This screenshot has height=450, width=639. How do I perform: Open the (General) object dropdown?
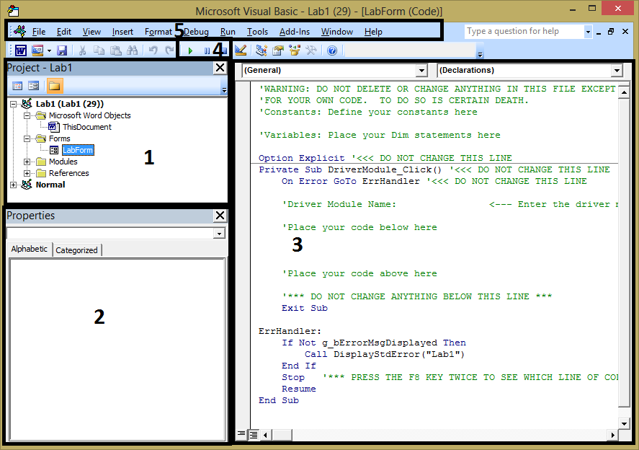pyautogui.click(x=421, y=71)
